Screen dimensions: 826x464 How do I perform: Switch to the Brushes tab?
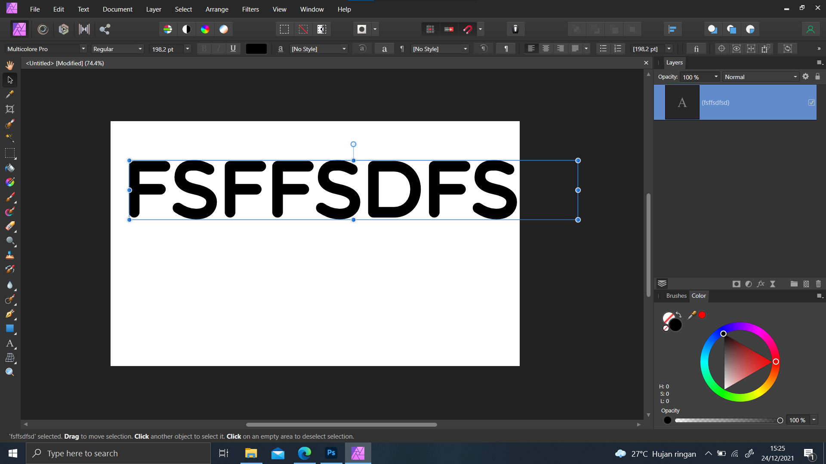(x=676, y=296)
